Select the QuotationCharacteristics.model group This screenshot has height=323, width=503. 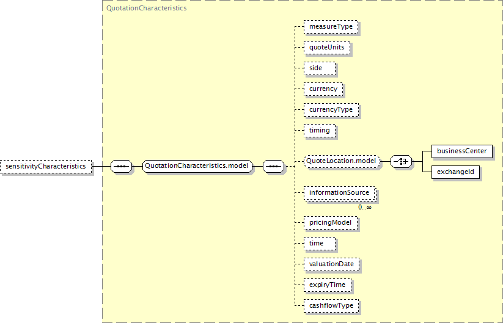click(197, 166)
